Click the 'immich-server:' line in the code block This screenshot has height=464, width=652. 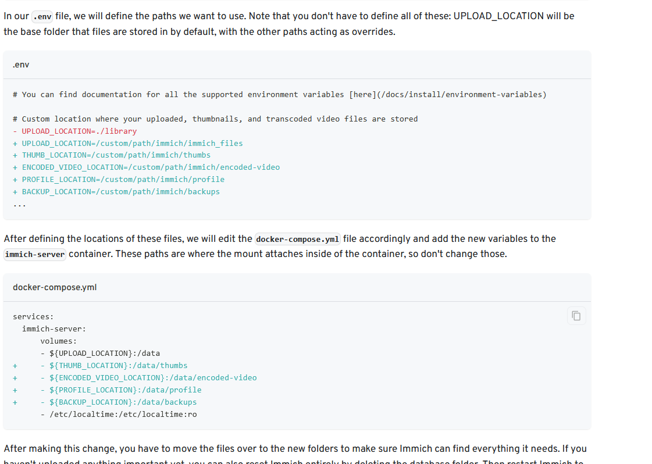tap(54, 329)
